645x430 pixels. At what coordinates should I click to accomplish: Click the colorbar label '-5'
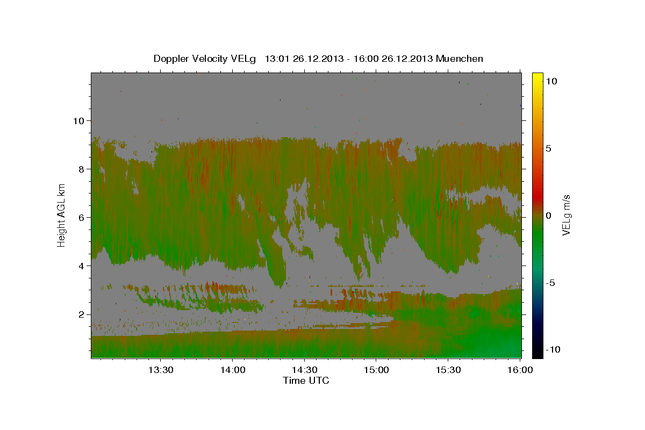(x=550, y=282)
